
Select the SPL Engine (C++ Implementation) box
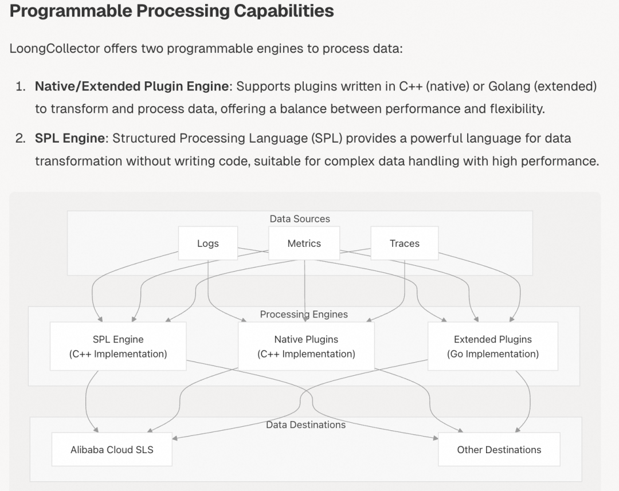(x=118, y=347)
